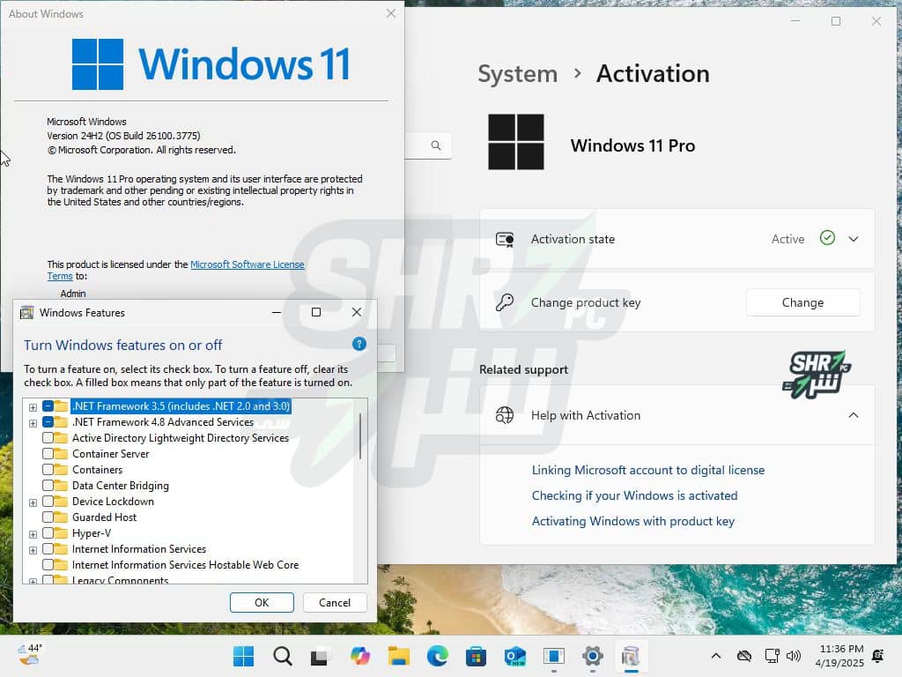Open the Start menu on the taskbar
Viewport: 902px width, 677px height.
tap(243, 656)
